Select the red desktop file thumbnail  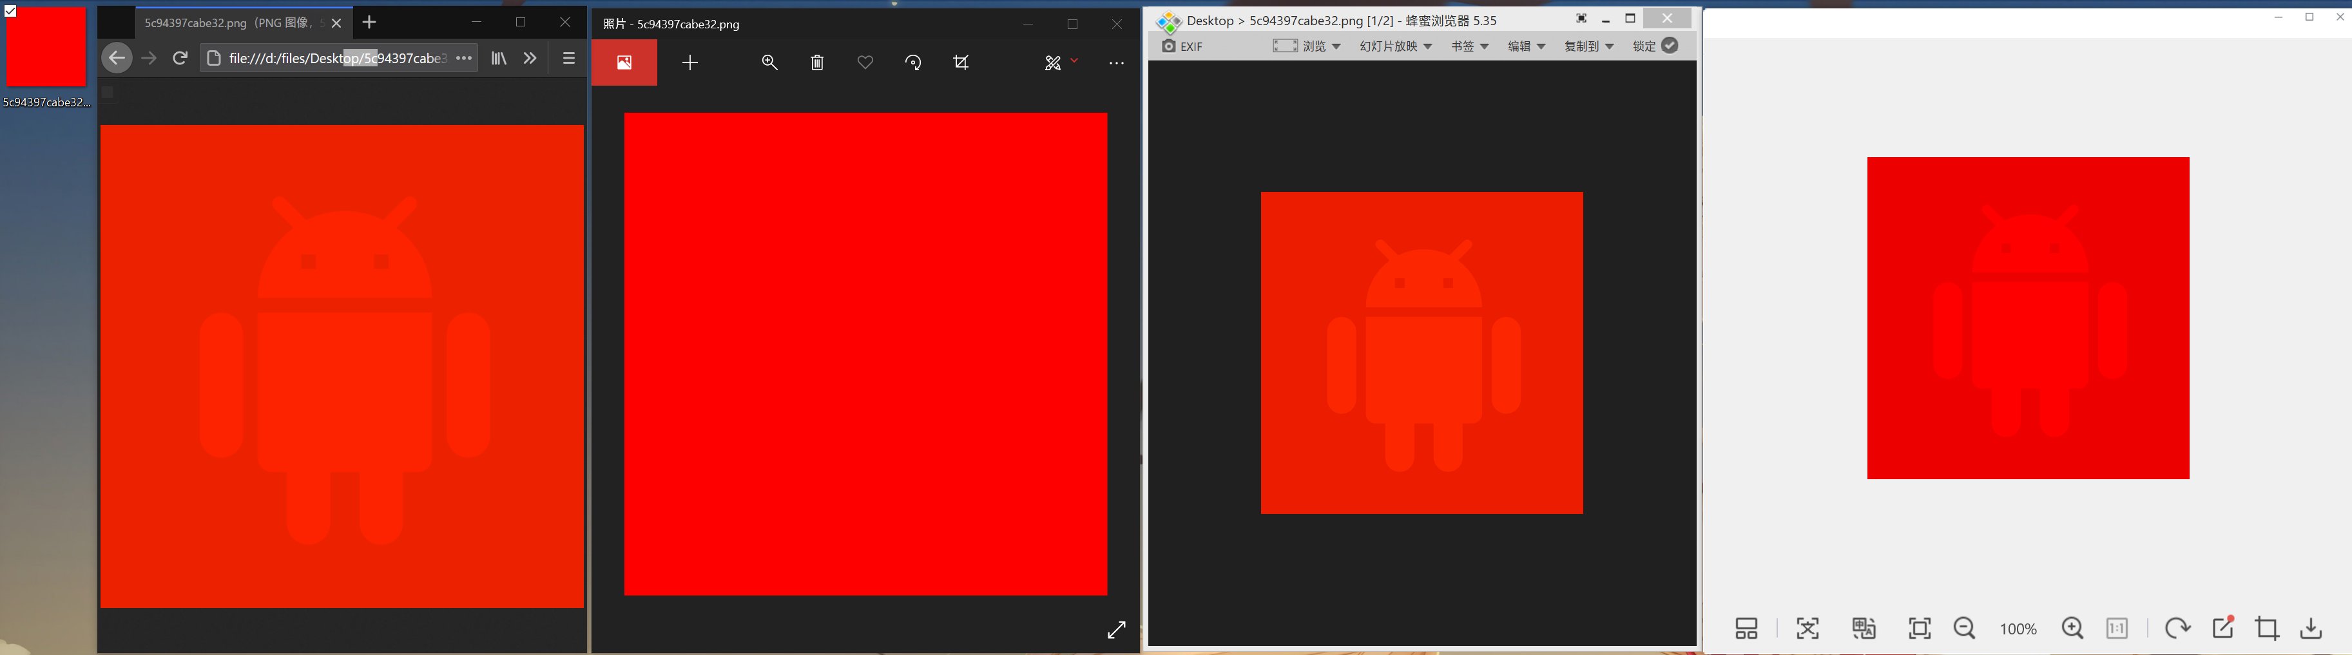point(46,48)
